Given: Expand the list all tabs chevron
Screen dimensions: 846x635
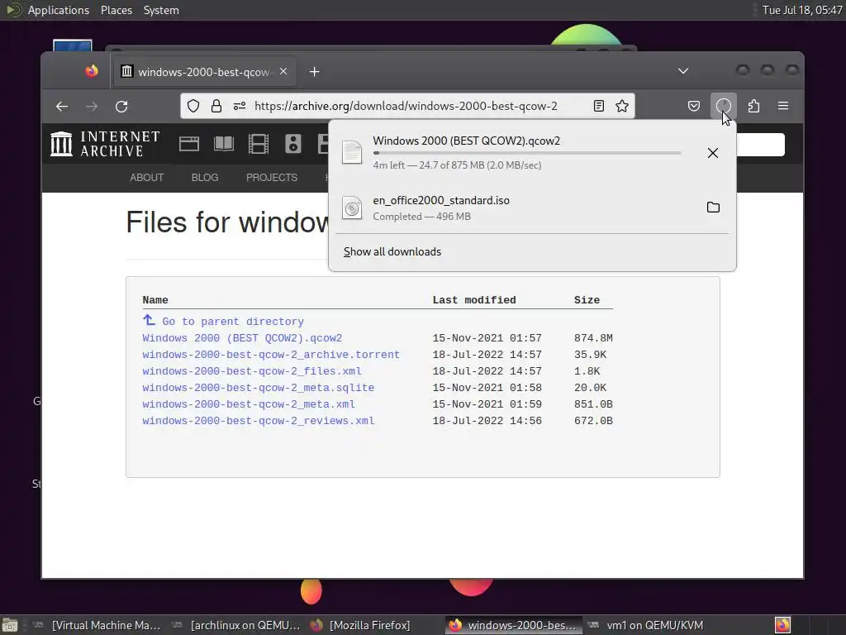Looking at the screenshot, I should (683, 71).
